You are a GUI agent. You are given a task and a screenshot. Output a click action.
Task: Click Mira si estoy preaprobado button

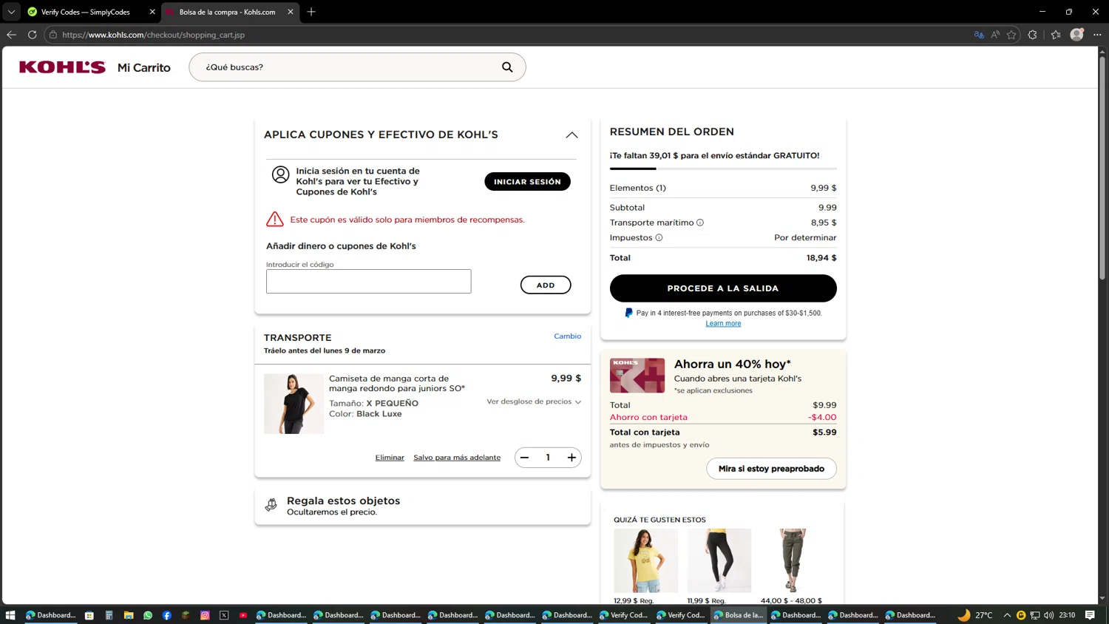click(771, 469)
